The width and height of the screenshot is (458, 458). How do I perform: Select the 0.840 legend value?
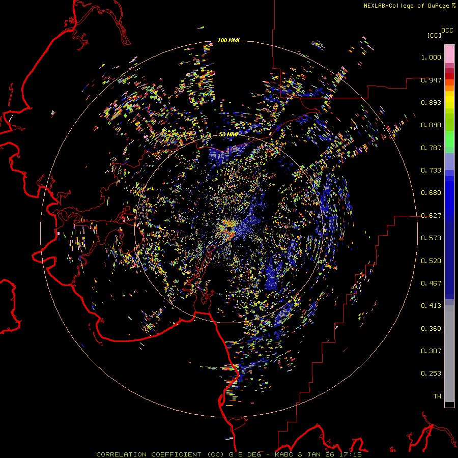[431, 125]
